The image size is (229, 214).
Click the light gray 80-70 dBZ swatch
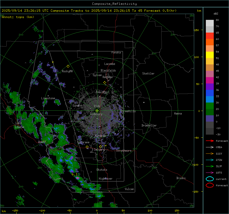coord(210,23)
